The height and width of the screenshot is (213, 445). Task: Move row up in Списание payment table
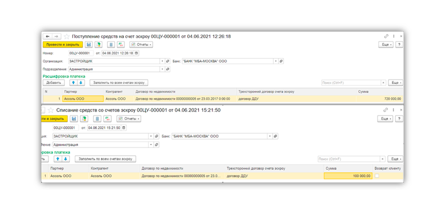(58, 159)
